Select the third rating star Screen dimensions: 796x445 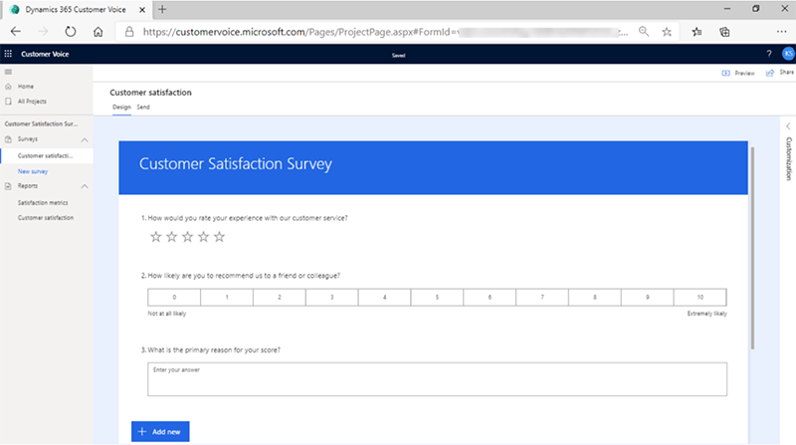(187, 237)
